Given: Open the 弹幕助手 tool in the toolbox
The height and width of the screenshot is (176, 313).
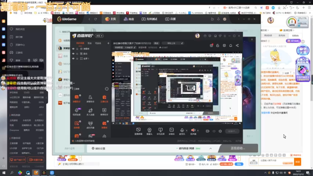Looking at the screenshot, I should point(77,99).
